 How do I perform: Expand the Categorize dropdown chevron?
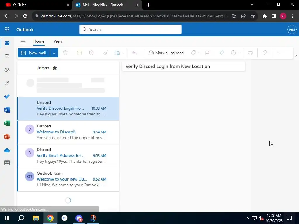(199, 53)
